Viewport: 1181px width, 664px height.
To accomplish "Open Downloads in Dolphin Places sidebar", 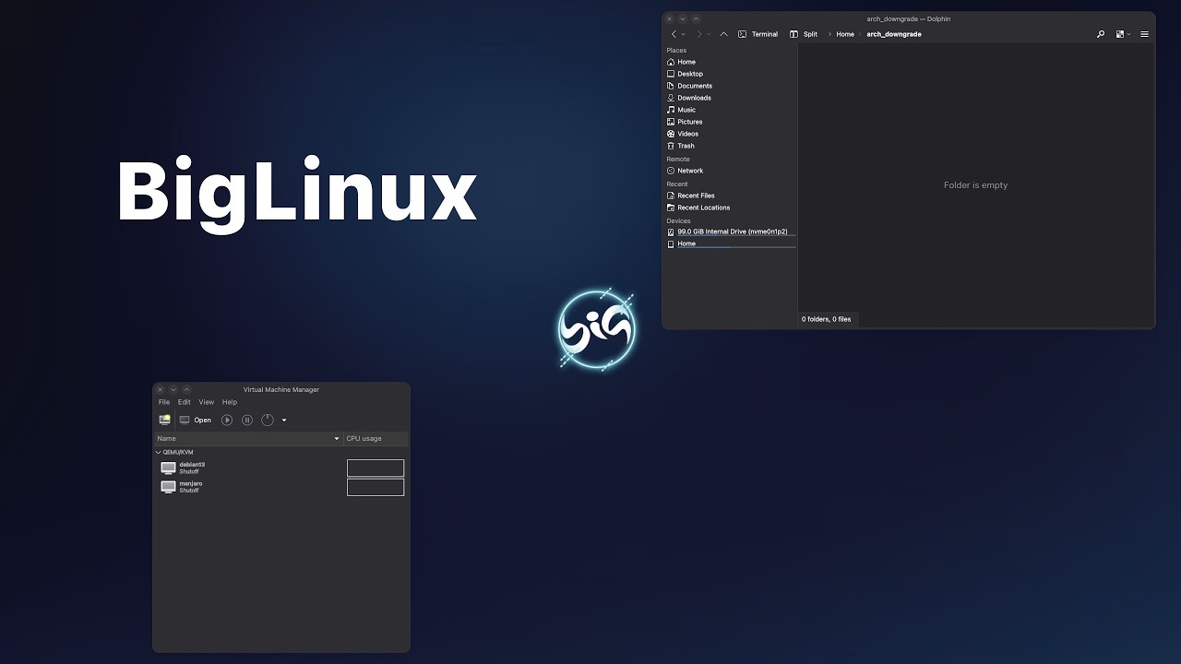I will pos(730,98).
